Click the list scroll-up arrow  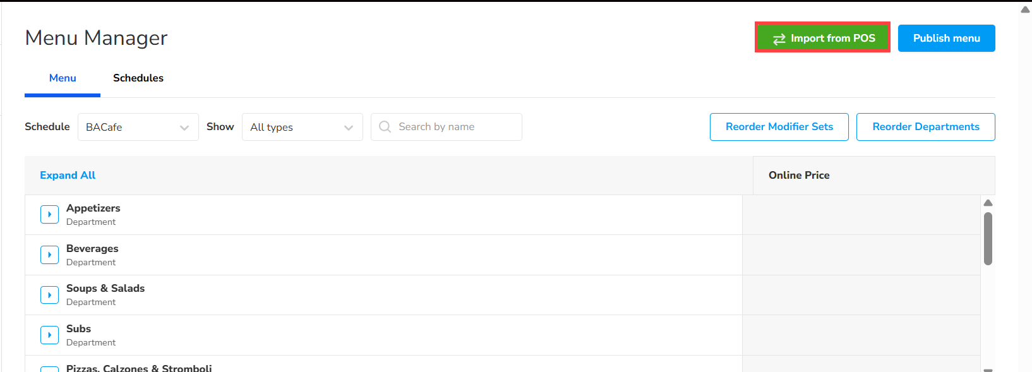click(x=988, y=203)
